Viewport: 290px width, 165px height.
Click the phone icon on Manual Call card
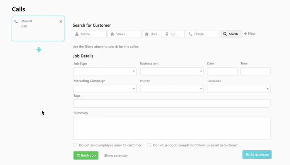(x=16, y=22)
